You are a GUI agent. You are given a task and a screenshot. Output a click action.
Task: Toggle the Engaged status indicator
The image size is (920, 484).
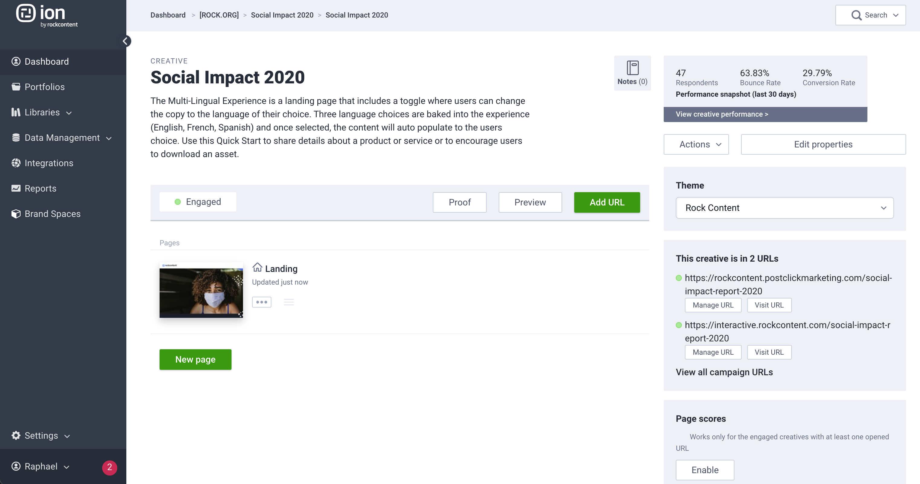[x=198, y=202]
